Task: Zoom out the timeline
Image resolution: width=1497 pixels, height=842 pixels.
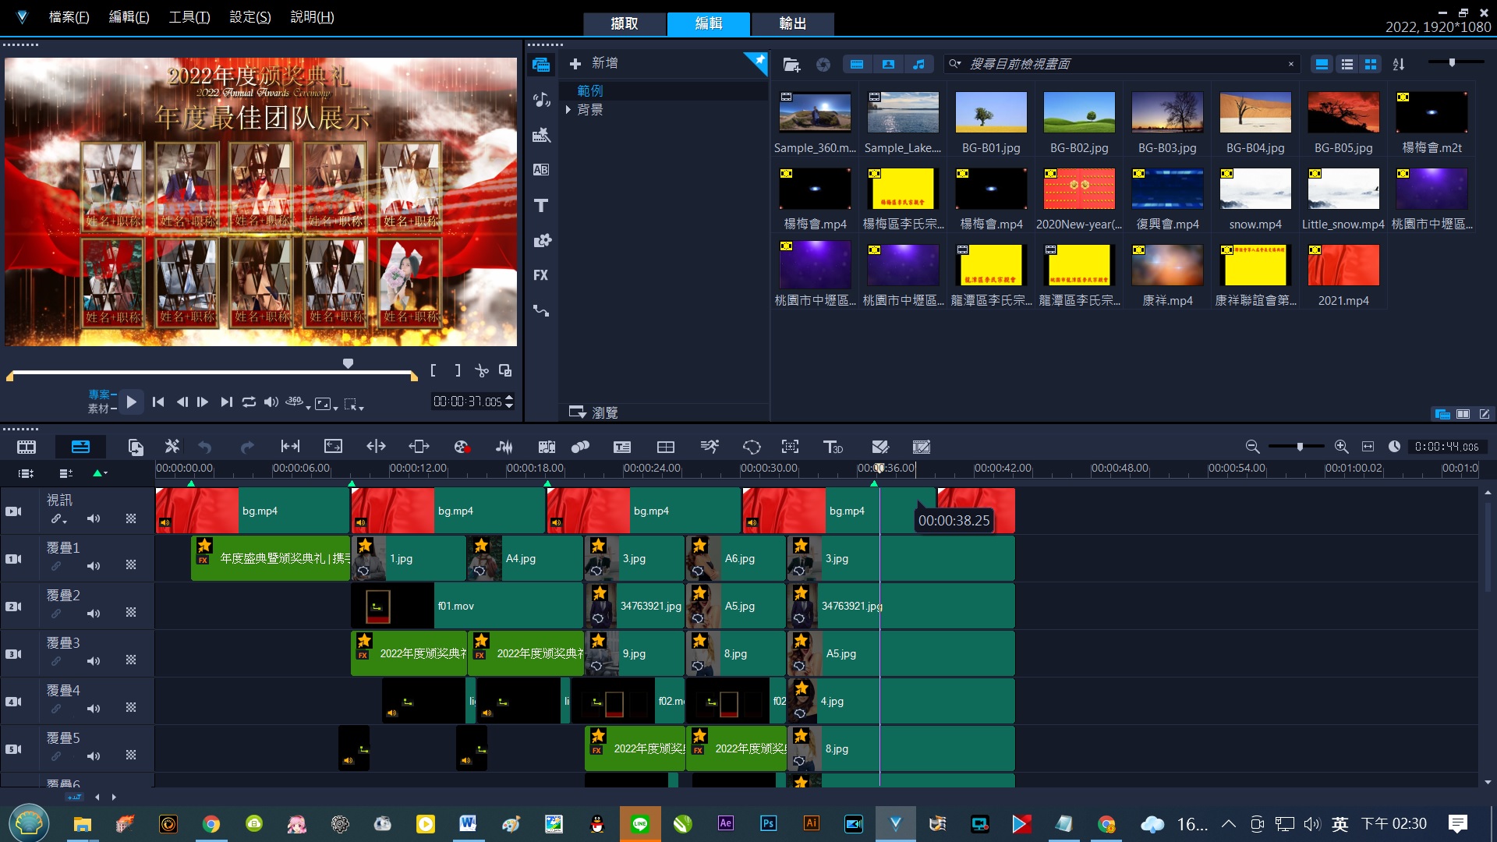Action: 1252,447
